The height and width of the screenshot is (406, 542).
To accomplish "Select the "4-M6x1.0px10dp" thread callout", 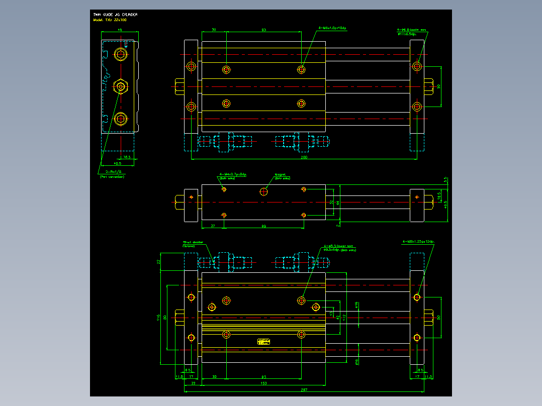I will [332, 28].
